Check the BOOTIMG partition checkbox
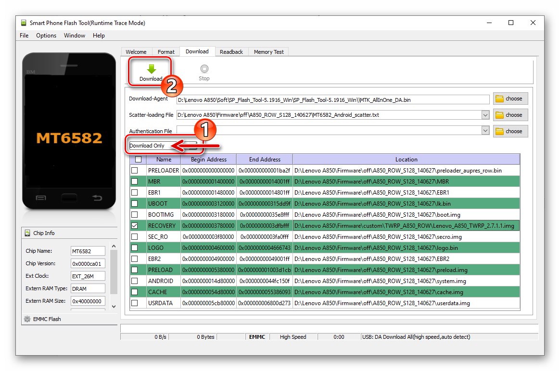Image resolution: width=560 pixels, height=371 pixels. (135, 215)
